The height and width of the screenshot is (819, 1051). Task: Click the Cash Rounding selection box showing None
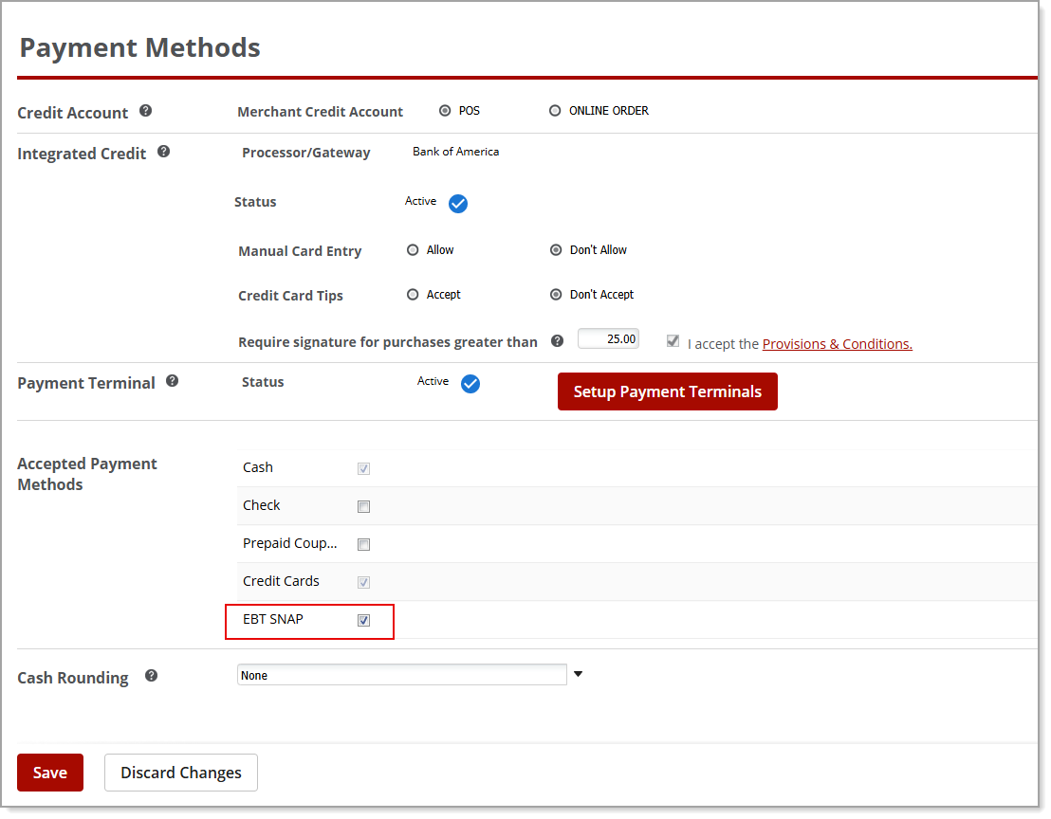pos(401,674)
